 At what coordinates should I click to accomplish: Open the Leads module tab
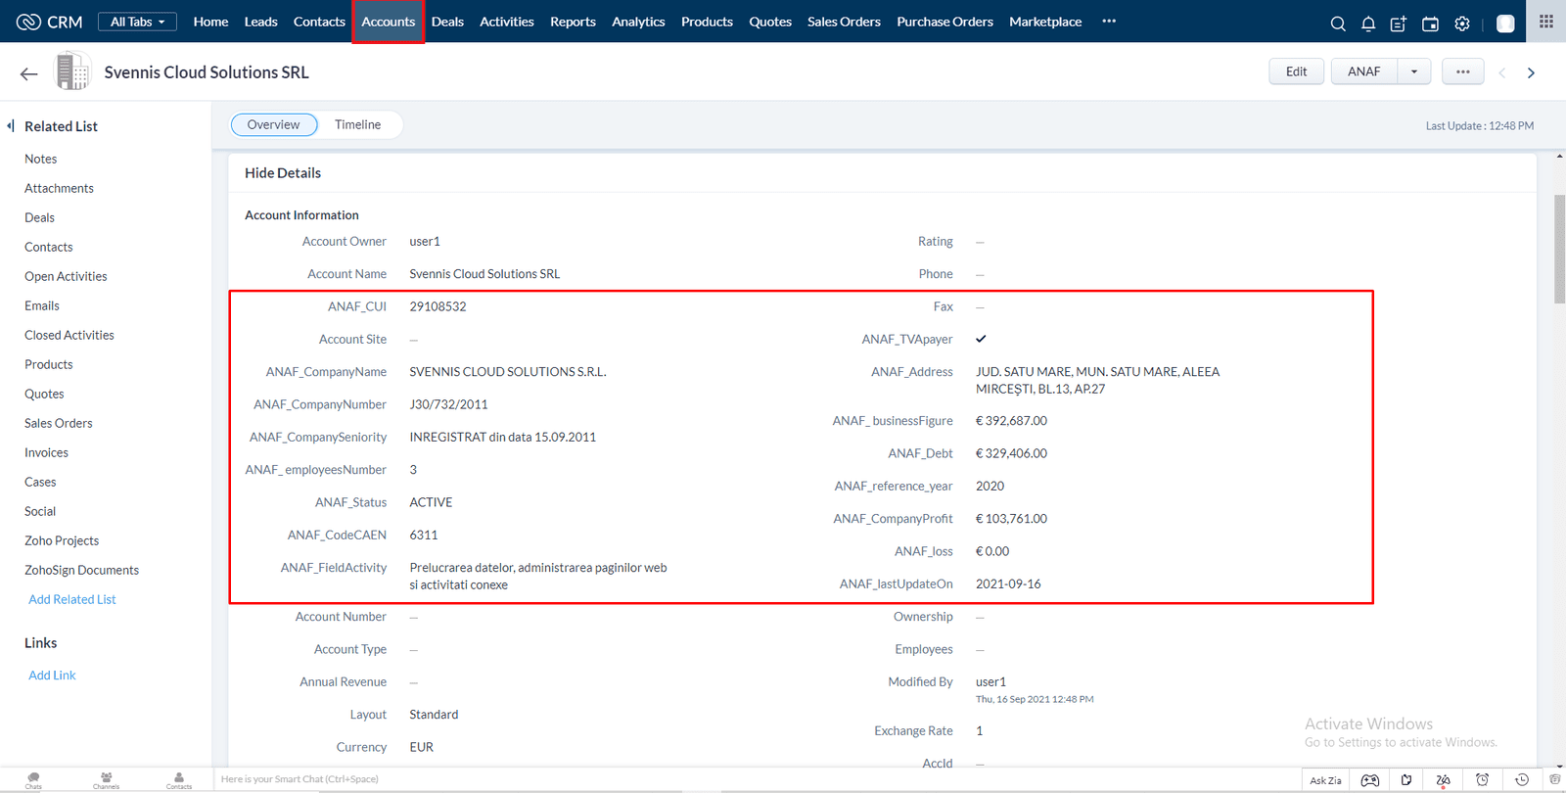tap(260, 22)
